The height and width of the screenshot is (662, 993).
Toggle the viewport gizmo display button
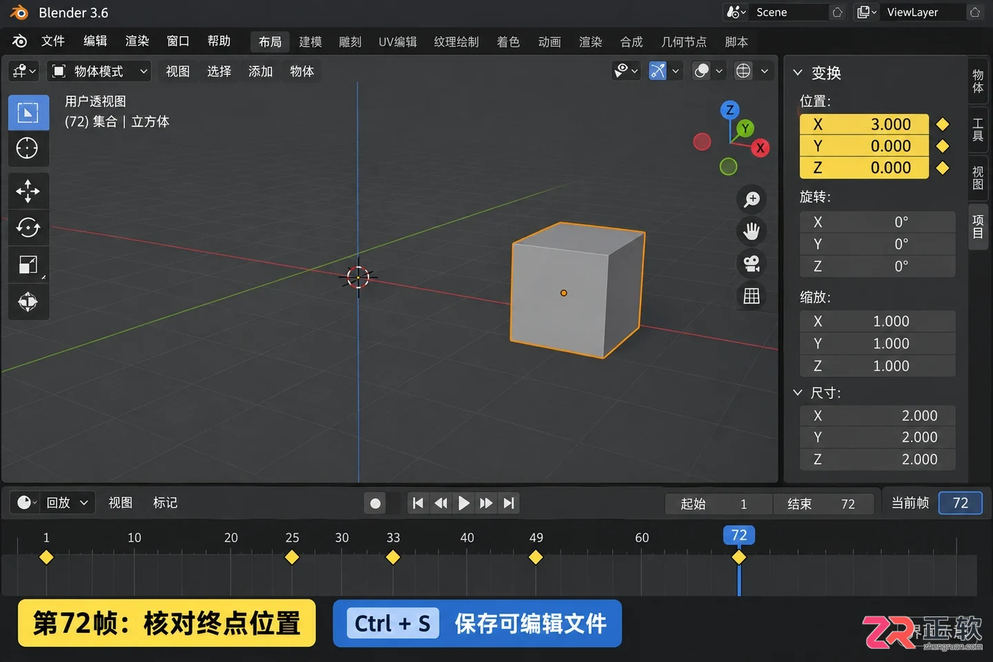658,71
